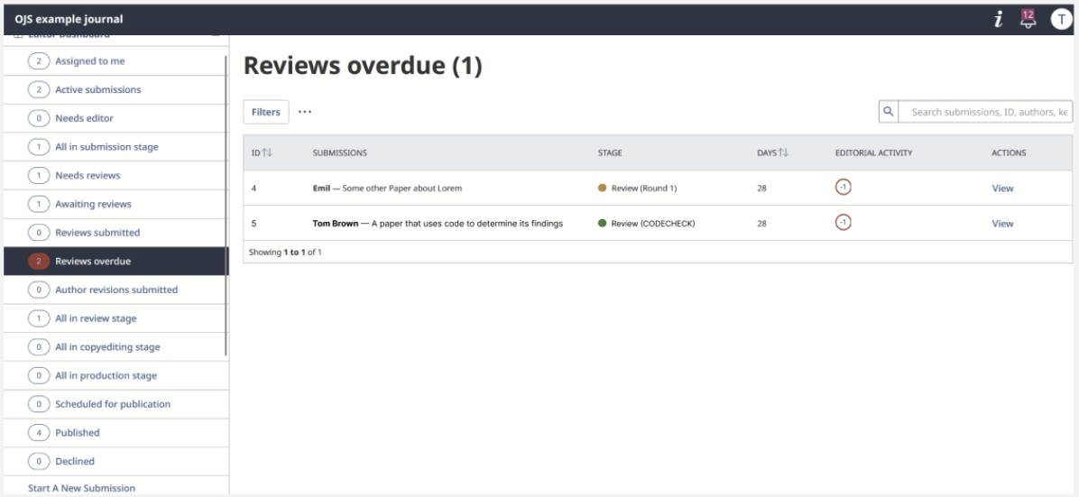Open the notifications bell icon
The height and width of the screenshot is (497, 1079).
(x=1027, y=18)
